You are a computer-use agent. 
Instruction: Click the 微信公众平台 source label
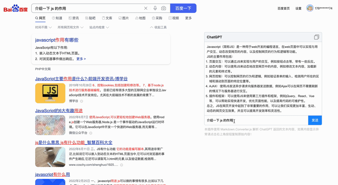78,133
